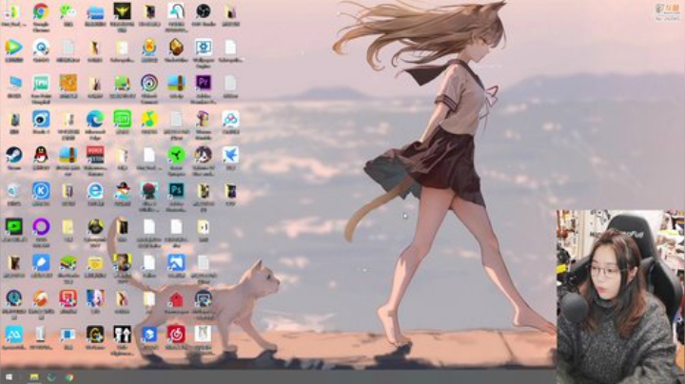Launch the blue K Kugou Music icon
The image size is (685, 384).
pyautogui.click(x=41, y=191)
